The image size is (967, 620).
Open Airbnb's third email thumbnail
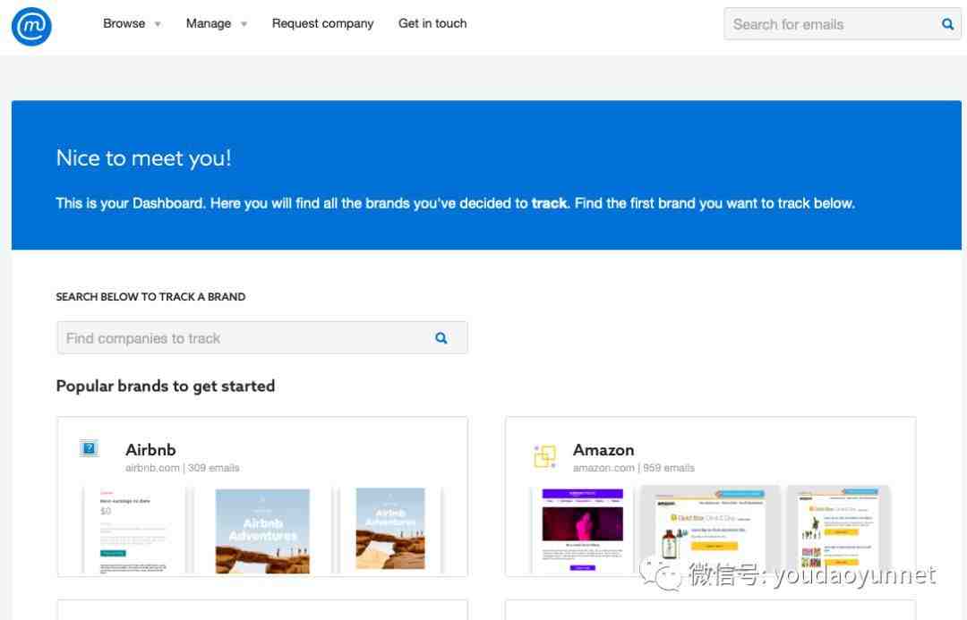[390, 529]
